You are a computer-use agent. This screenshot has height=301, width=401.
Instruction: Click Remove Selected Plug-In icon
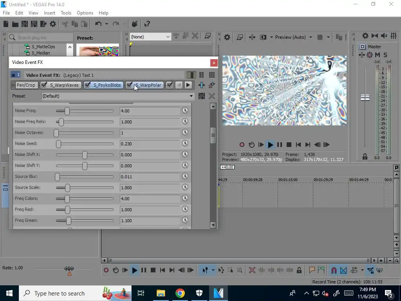(212, 85)
